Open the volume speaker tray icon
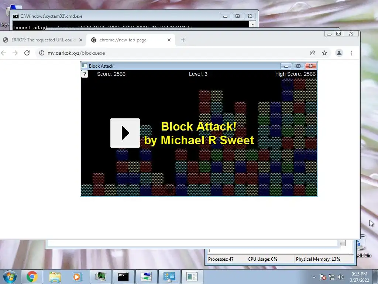The width and height of the screenshot is (378, 284). (341, 277)
